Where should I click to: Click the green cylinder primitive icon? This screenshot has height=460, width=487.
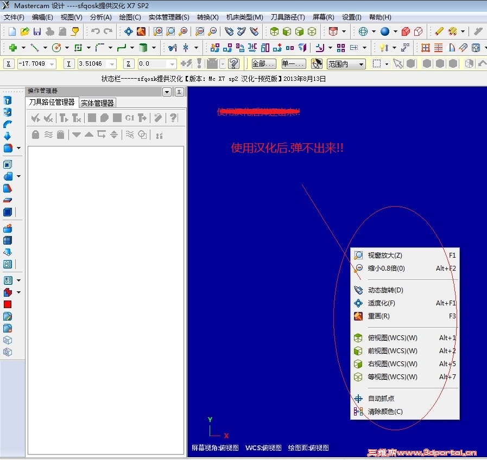tap(143, 48)
